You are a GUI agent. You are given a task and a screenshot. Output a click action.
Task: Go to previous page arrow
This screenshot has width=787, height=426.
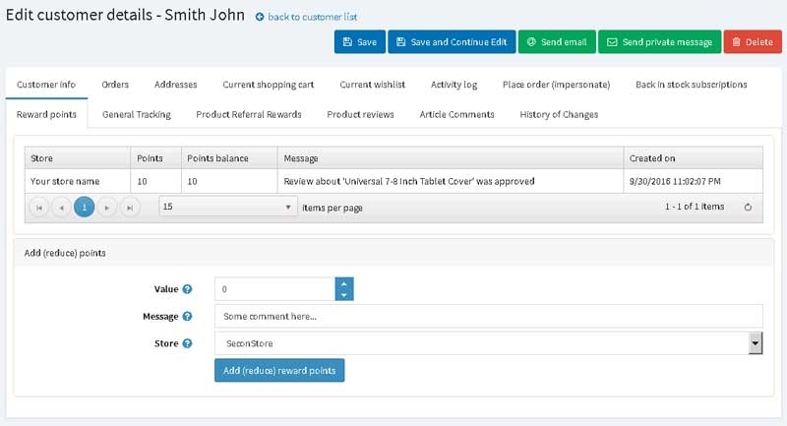pyautogui.click(x=61, y=208)
